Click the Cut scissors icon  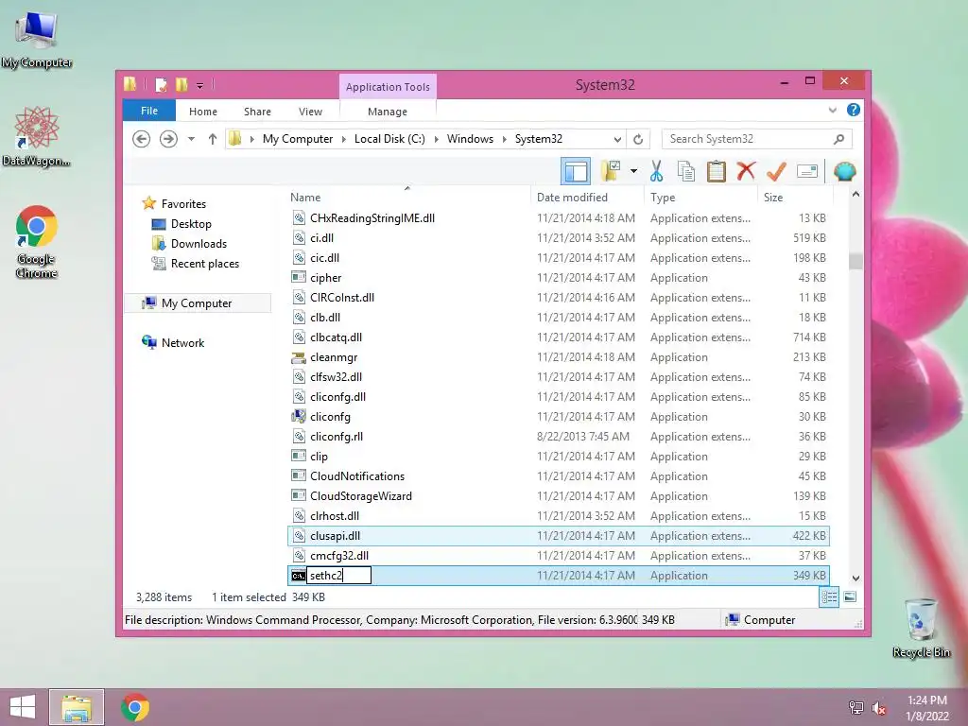coord(656,171)
